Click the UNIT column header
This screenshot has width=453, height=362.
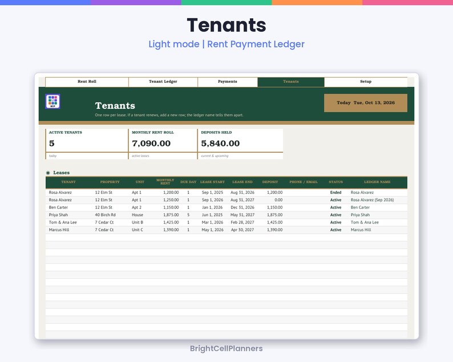click(140, 182)
